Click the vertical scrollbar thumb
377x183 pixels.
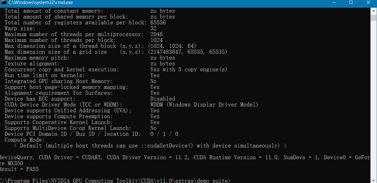pyautogui.click(x=374, y=17)
